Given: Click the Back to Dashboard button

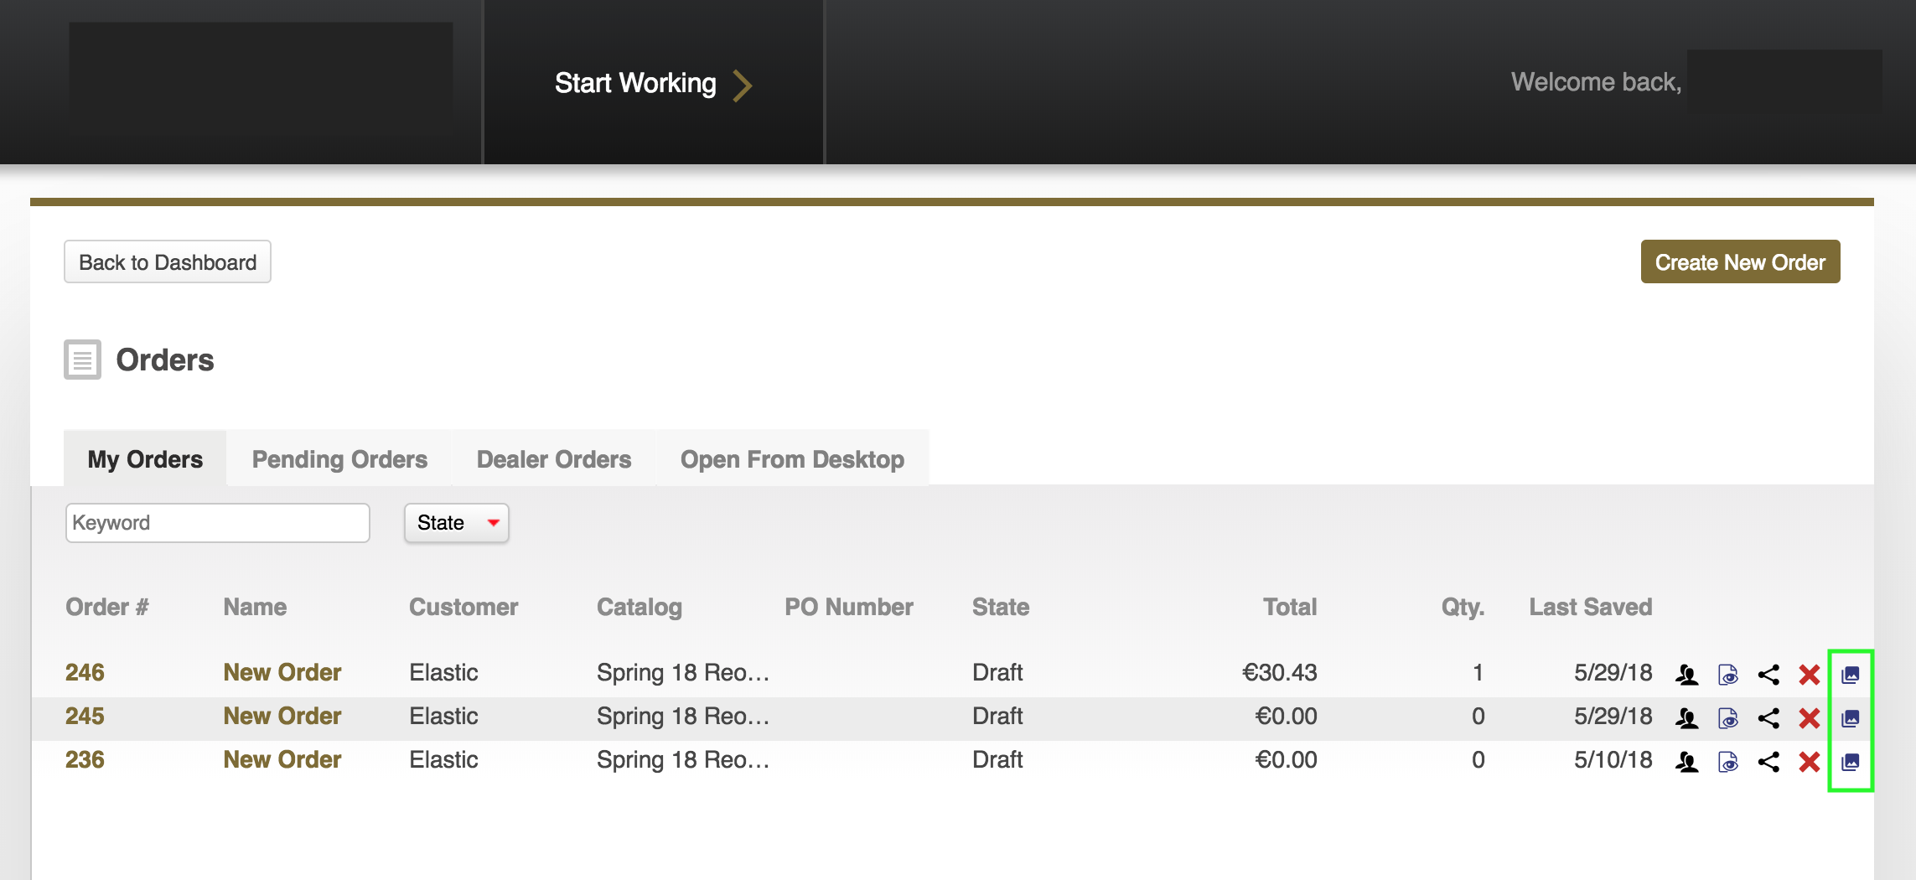Looking at the screenshot, I should tap(168, 262).
